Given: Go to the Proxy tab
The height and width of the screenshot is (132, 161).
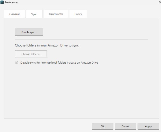Looking at the screenshot, I should tap(78, 14).
